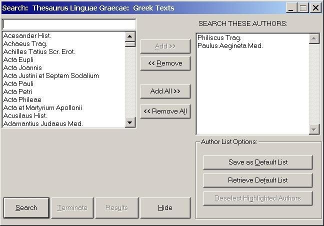Image resolution: width=324 pixels, height=226 pixels.
Task: Hide the search window with Hide
Action: (165, 208)
